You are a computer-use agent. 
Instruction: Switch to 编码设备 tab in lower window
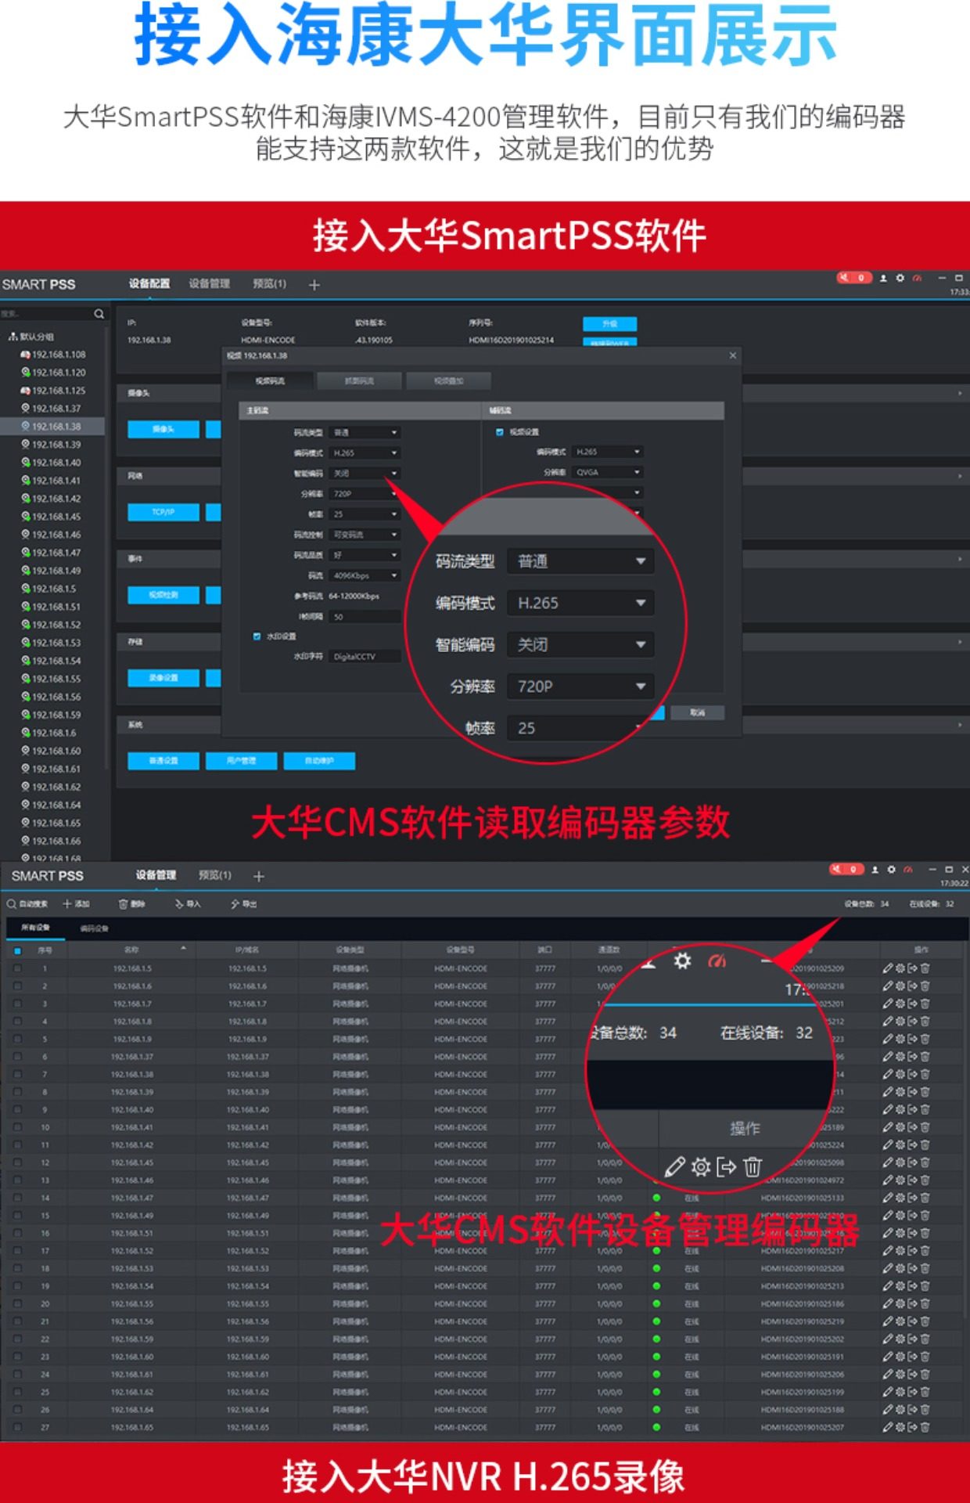(95, 928)
